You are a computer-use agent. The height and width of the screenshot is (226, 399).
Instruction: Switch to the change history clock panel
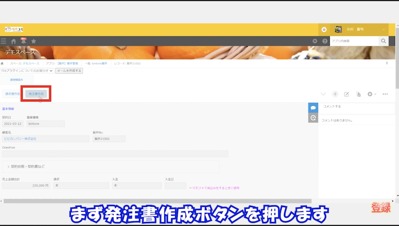point(313,117)
